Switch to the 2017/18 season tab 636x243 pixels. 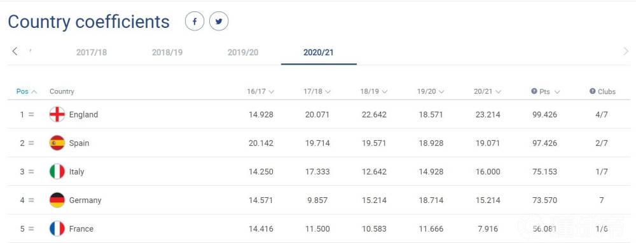coord(92,53)
